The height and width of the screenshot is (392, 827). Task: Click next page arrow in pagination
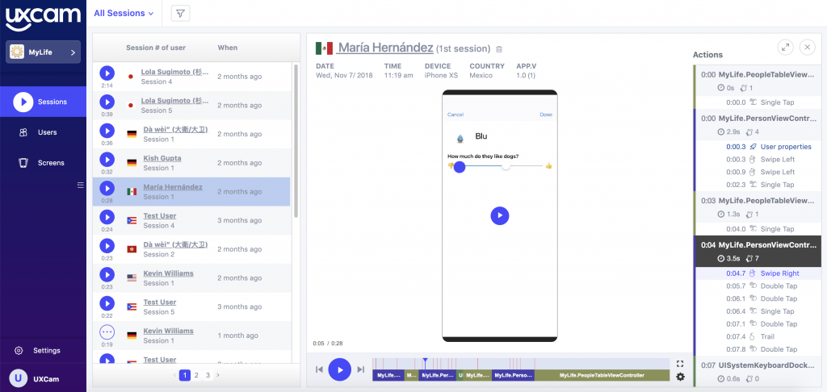[x=218, y=375]
